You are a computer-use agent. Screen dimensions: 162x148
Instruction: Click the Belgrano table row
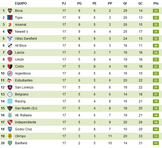coord(80,94)
